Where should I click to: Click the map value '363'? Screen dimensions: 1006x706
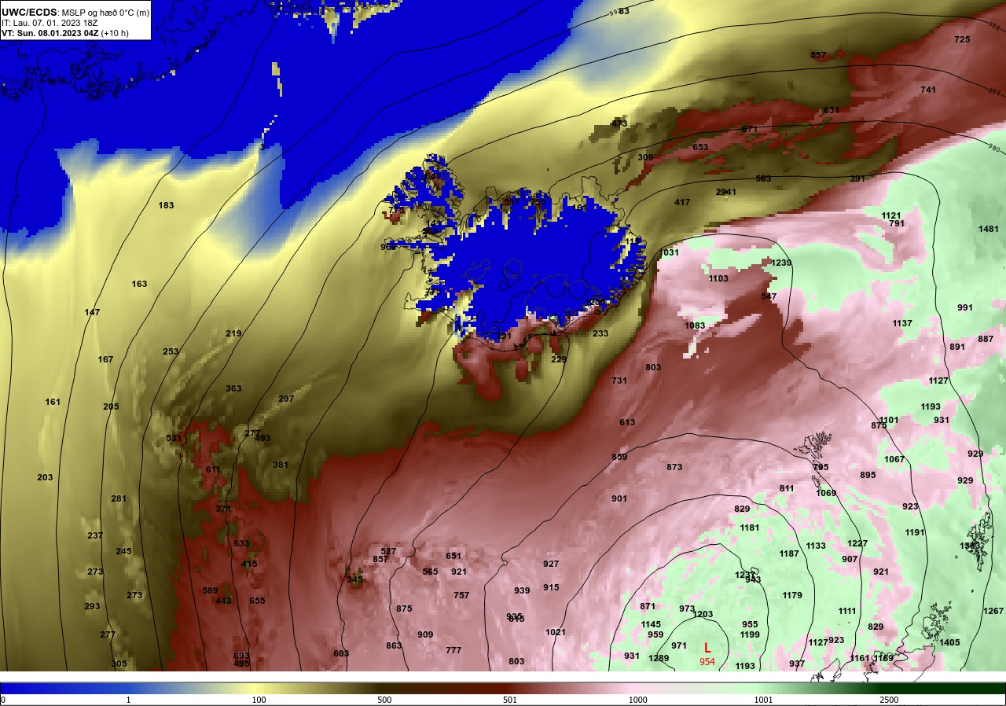pyautogui.click(x=233, y=388)
